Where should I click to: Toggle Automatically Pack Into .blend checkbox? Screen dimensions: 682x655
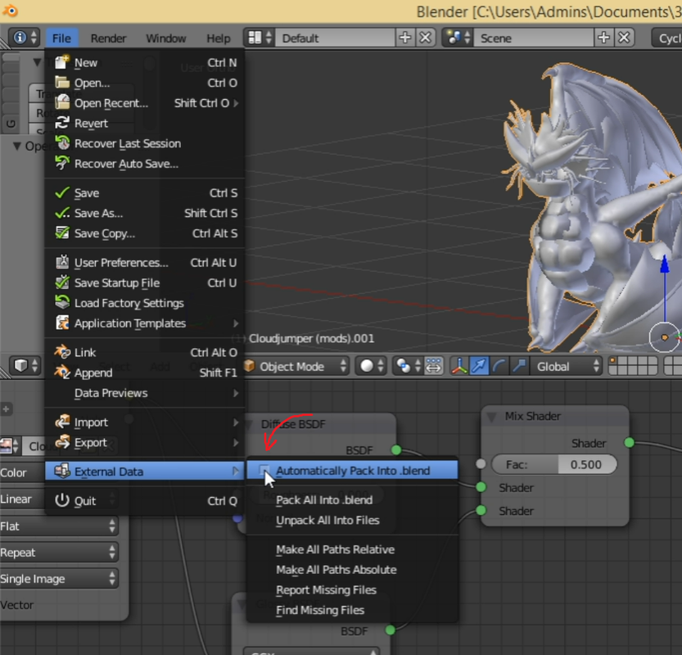[264, 470]
